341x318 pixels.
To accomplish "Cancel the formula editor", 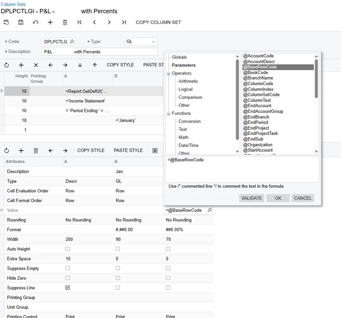I will pos(303,198).
